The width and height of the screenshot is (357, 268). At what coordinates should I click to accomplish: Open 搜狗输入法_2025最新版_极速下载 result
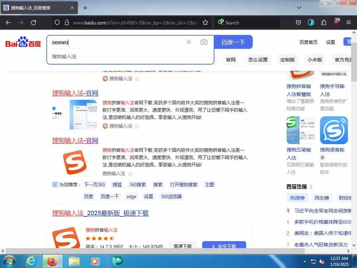click(100, 213)
